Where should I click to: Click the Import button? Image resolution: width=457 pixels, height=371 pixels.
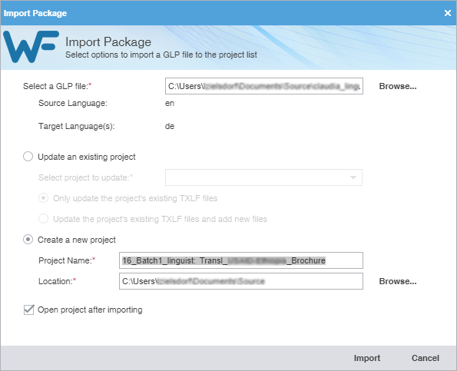click(x=367, y=358)
